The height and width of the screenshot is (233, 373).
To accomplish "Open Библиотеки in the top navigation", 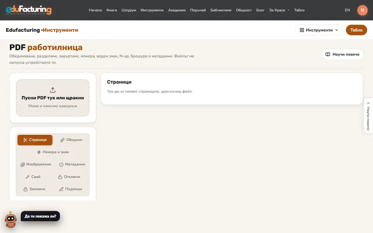I will coord(221,10).
